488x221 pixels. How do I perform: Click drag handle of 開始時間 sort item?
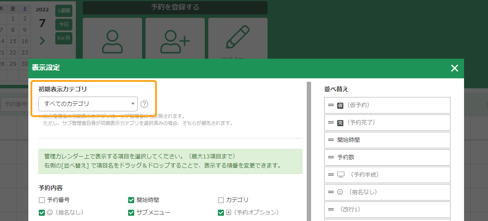[331, 140]
